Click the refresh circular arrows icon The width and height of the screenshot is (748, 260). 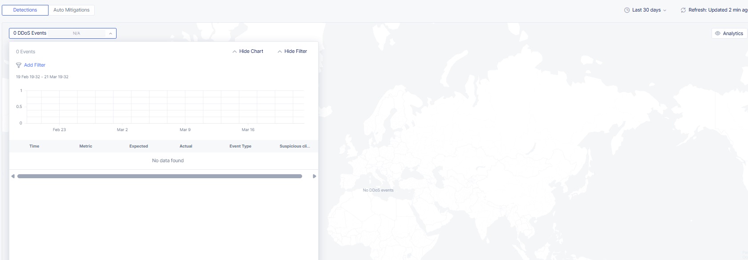[683, 10]
